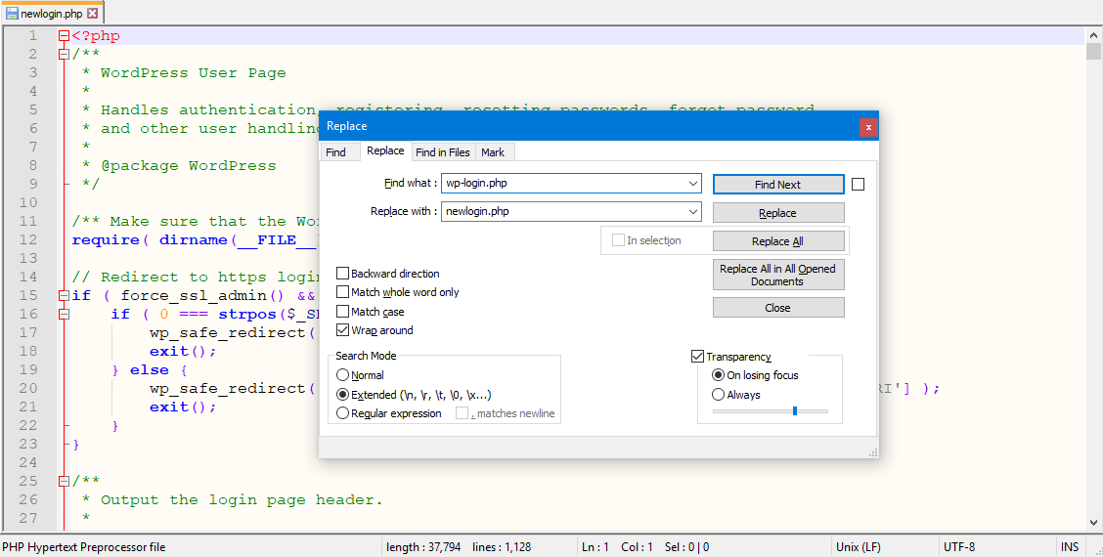Click 'exit();' on line 21

[183, 407]
